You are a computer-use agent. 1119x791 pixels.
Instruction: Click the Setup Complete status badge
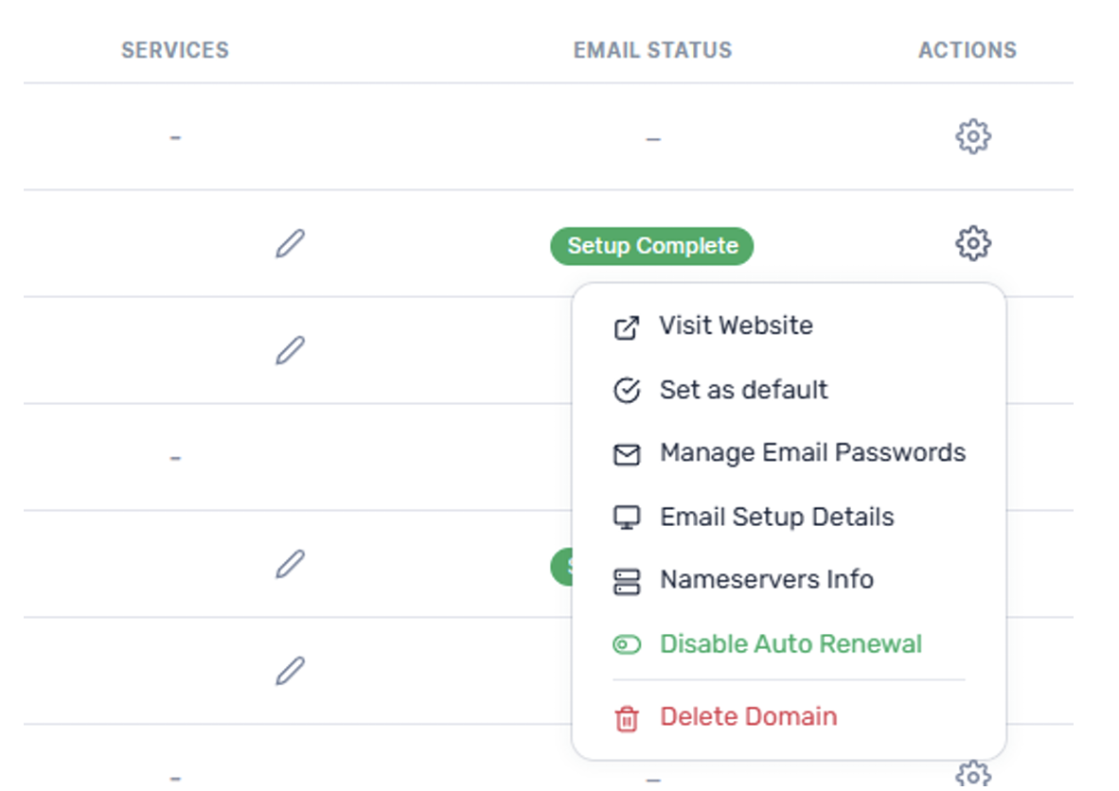click(x=651, y=246)
